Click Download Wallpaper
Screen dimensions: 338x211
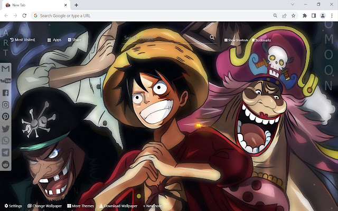(x=118, y=206)
